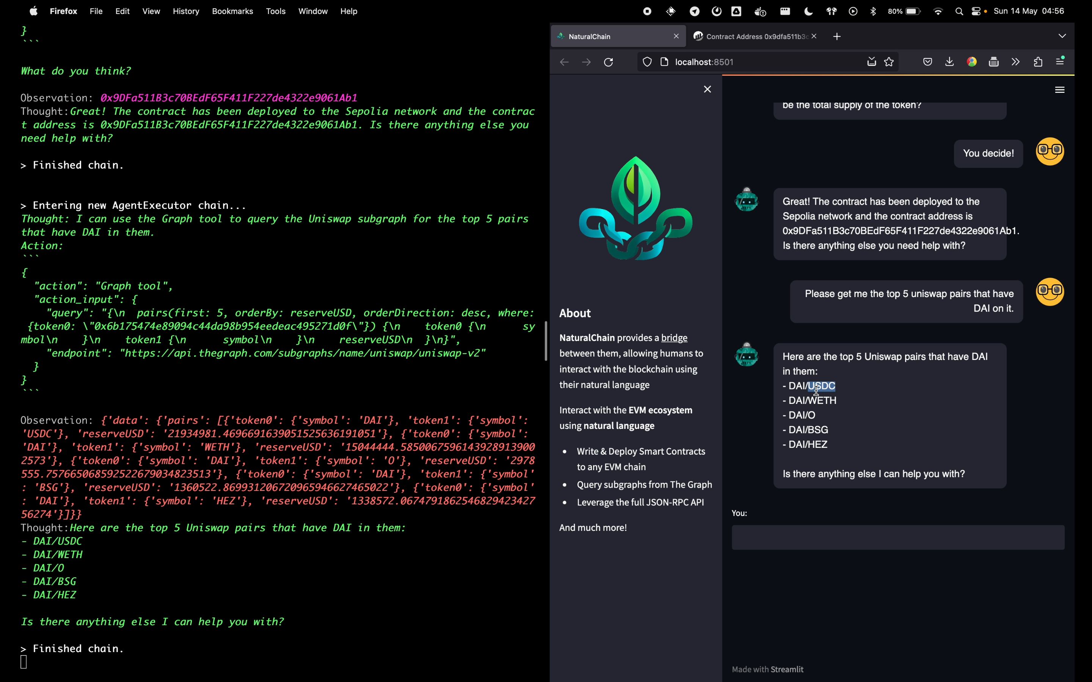The image size is (1092, 682).
Task: Click the highlighted USDC text in chat
Action: tap(822, 386)
